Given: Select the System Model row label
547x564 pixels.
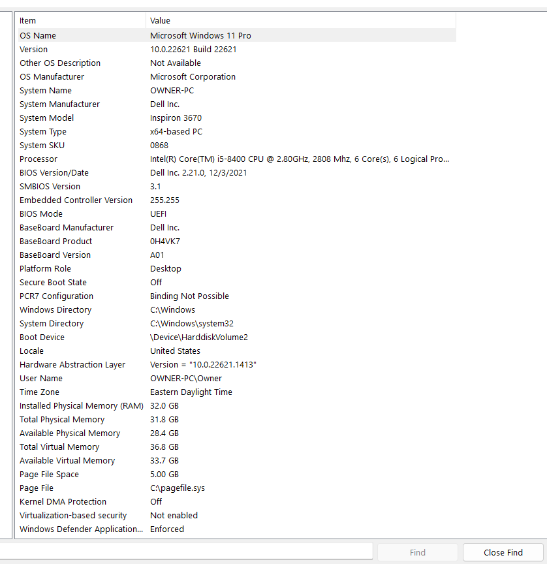Looking at the screenshot, I should pos(47,117).
